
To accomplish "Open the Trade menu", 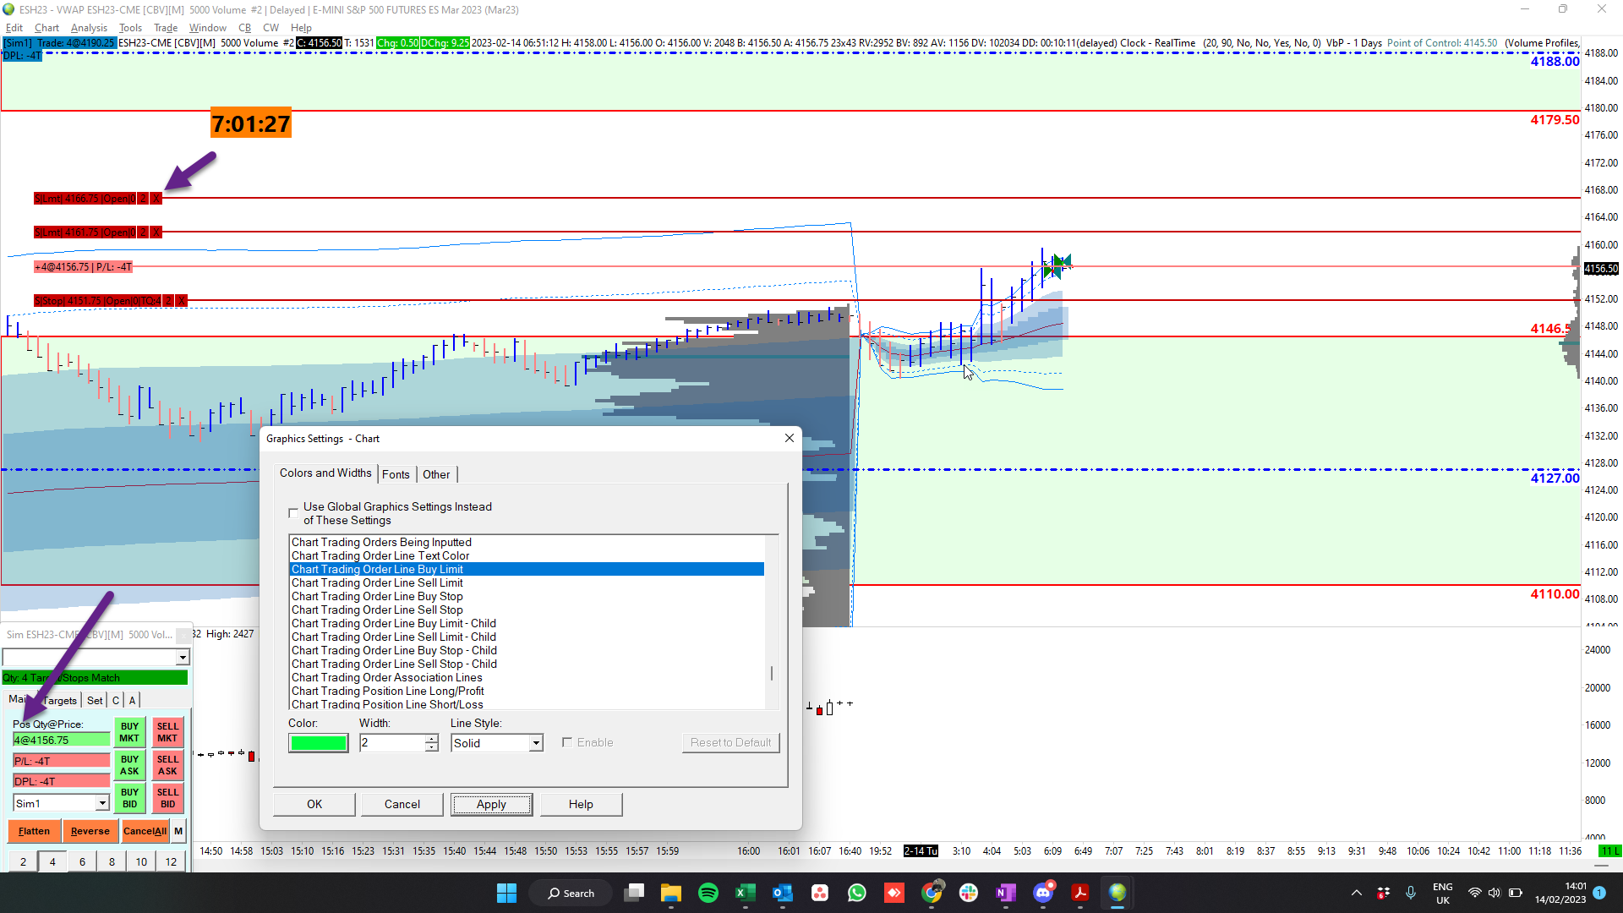I will coord(166,28).
